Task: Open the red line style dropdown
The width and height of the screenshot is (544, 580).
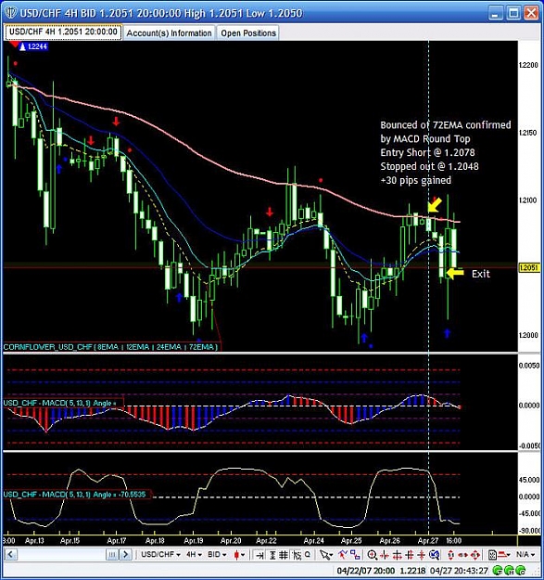Action: (504, 555)
